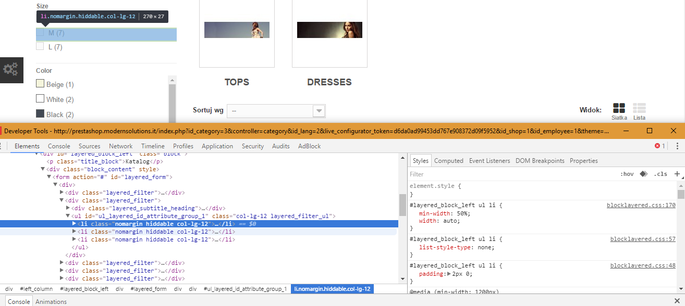685x306 pixels.
Task: Open the Properties sidebar tab
Action: click(x=584, y=161)
